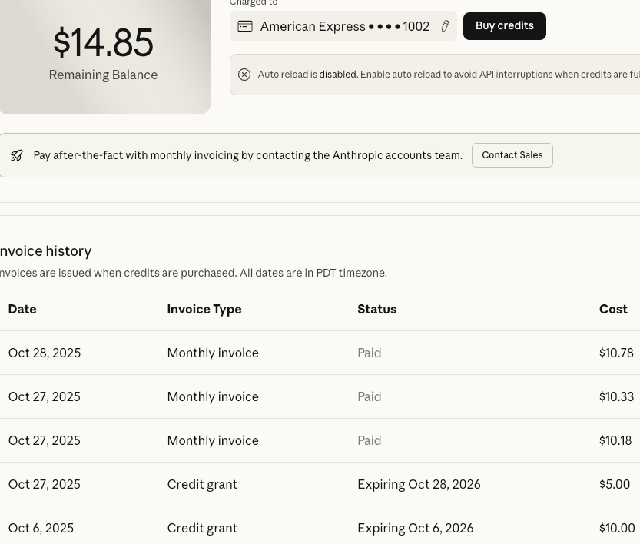
Task: Click the $14.85 remaining balance amount
Action: (x=103, y=43)
